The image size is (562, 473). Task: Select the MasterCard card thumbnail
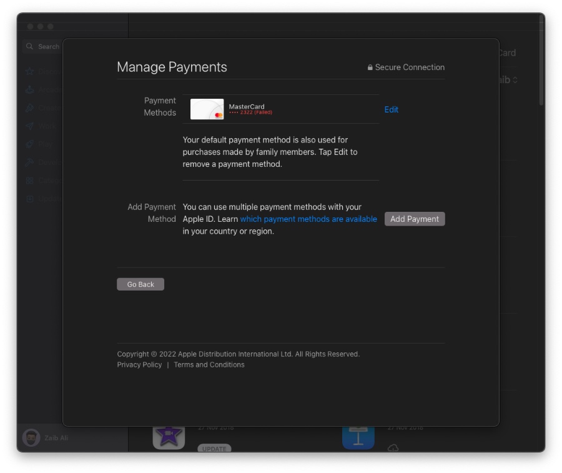[x=207, y=109]
